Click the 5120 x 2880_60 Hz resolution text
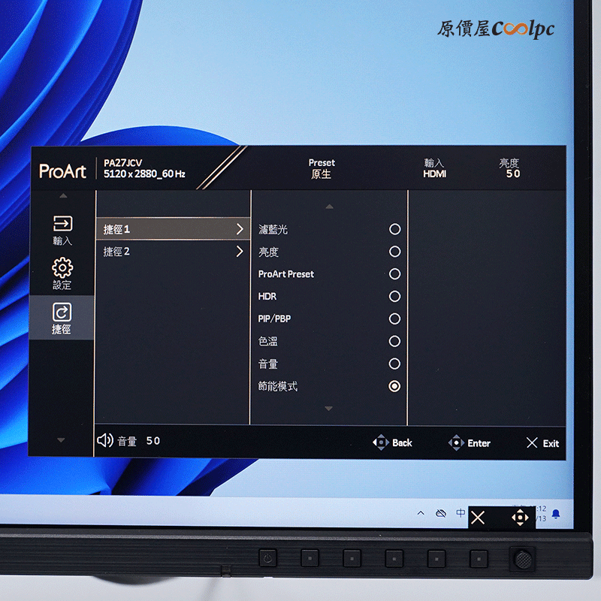The image size is (601, 601). [144, 174]
